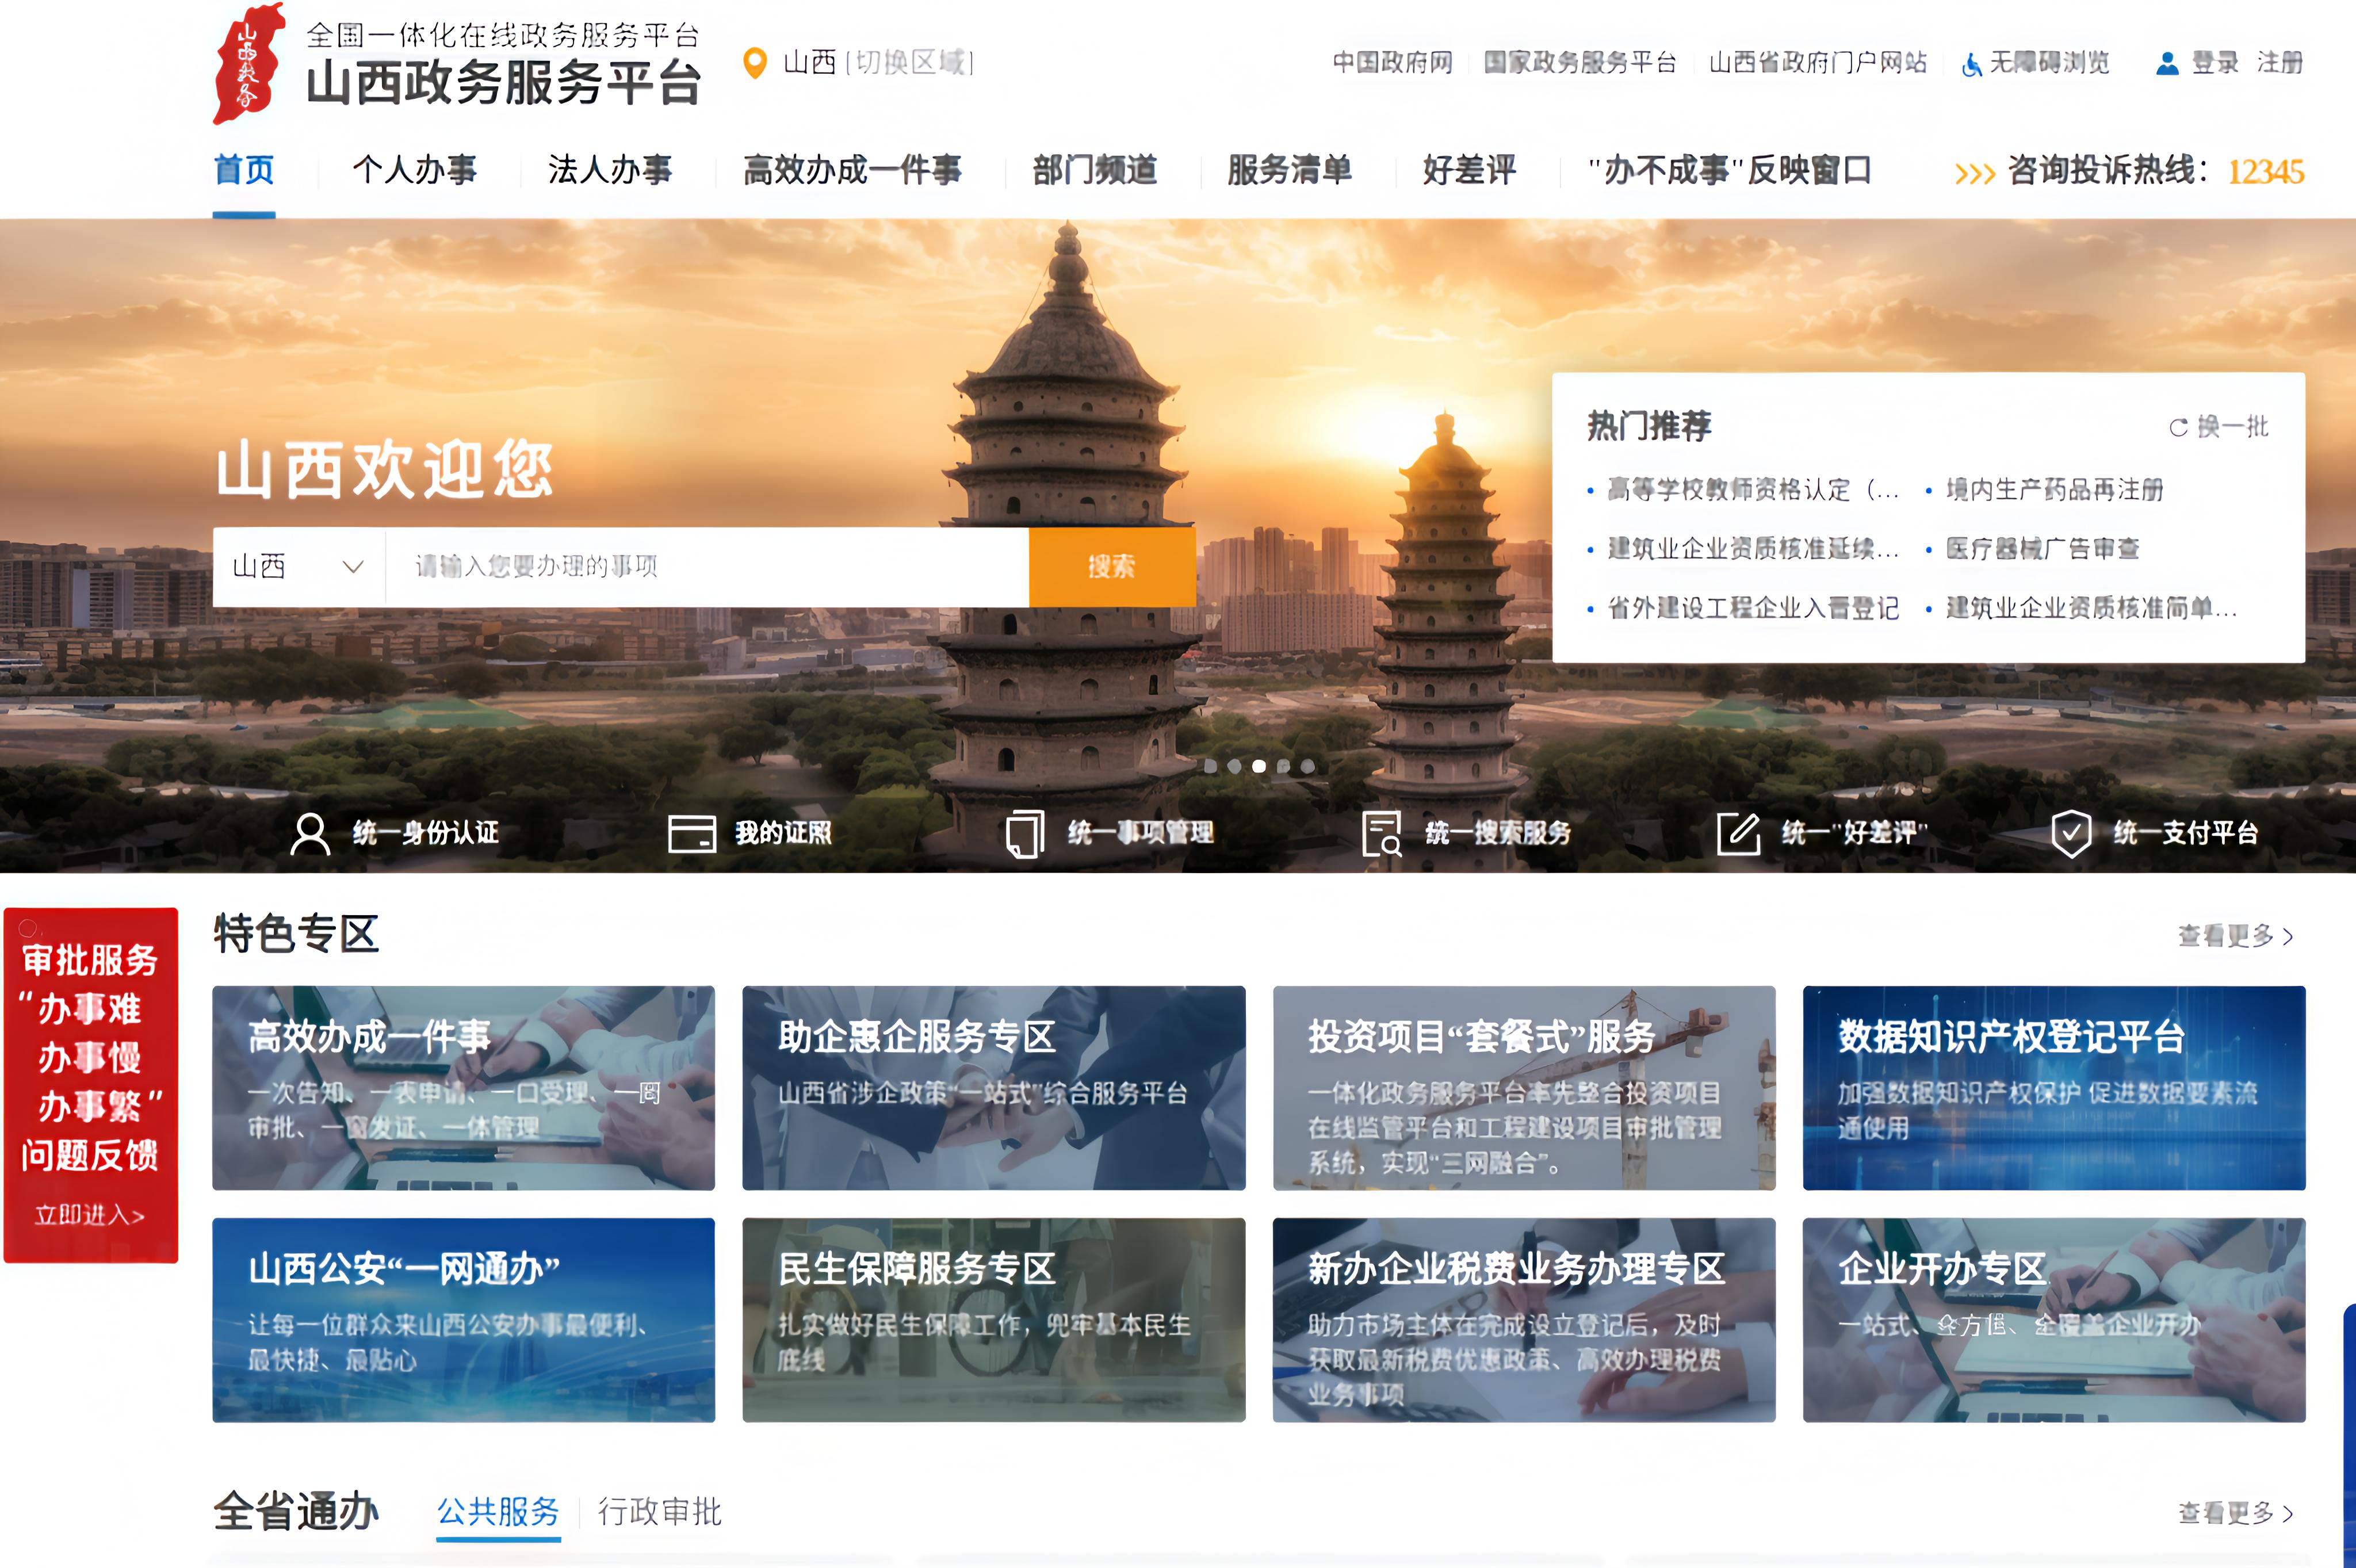Open the 高效办成一件事 feature card

[x=463, y=1087]
